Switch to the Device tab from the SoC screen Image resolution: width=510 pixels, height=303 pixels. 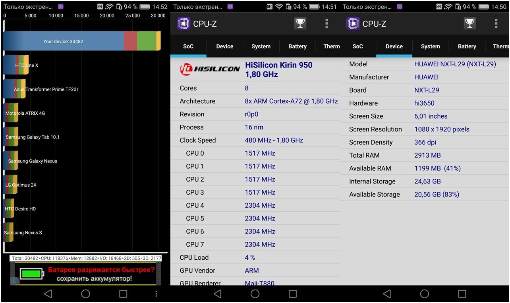(224, 46)
